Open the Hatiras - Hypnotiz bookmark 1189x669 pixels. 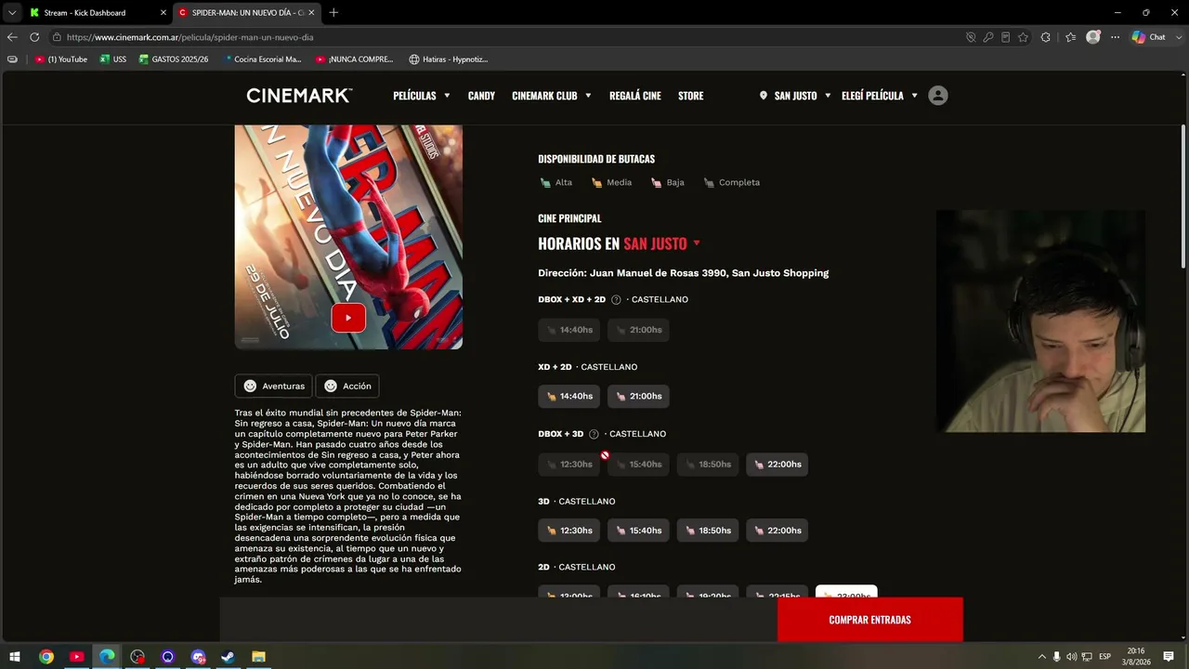[449, 59]
